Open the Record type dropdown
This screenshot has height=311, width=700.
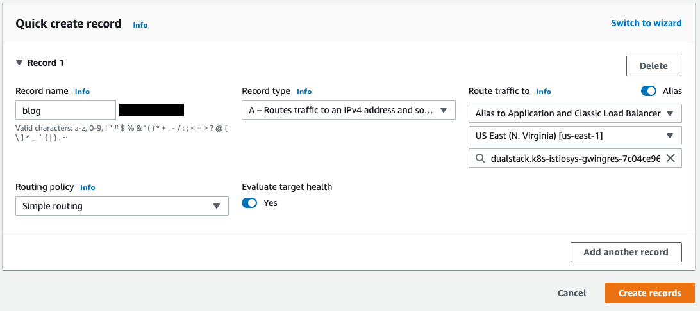coord(349,110)
